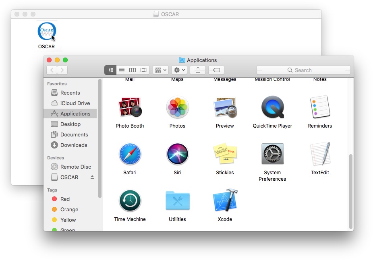Click the "Time Machine" label
The width and height of the screenshot is (373, 260).
pos(130,219)
